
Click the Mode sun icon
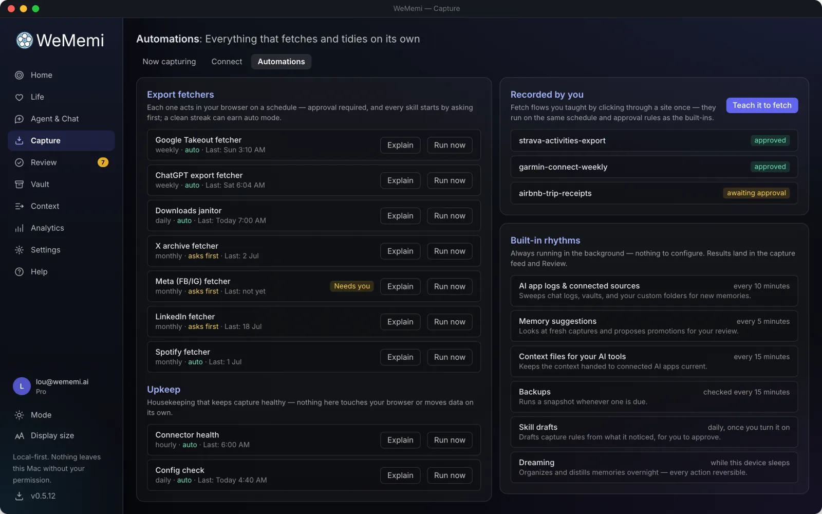click(x=20, y=415)
